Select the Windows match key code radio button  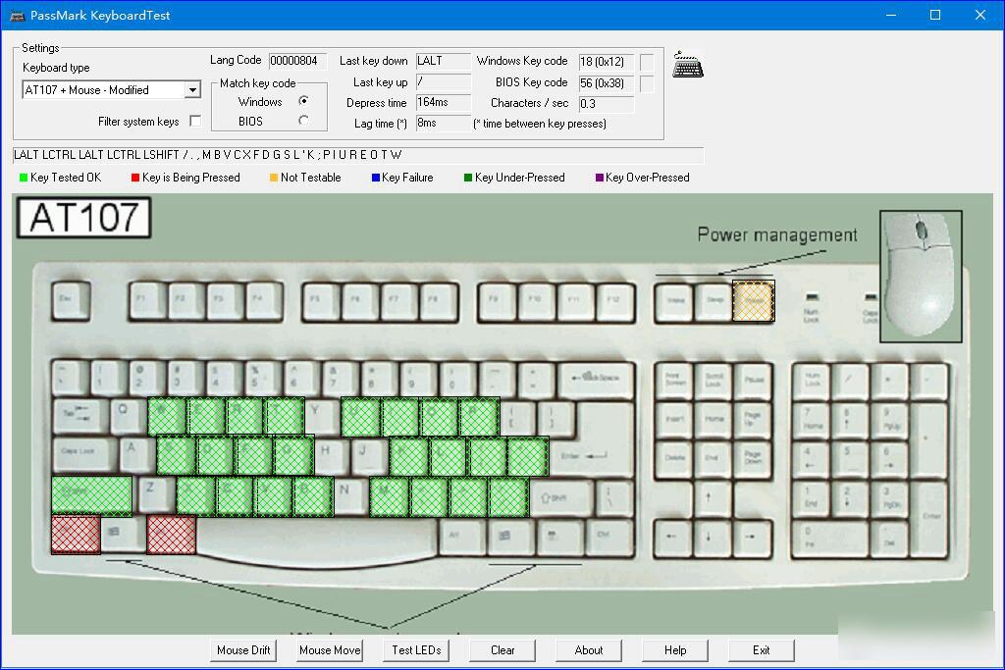tap(303, 101)
